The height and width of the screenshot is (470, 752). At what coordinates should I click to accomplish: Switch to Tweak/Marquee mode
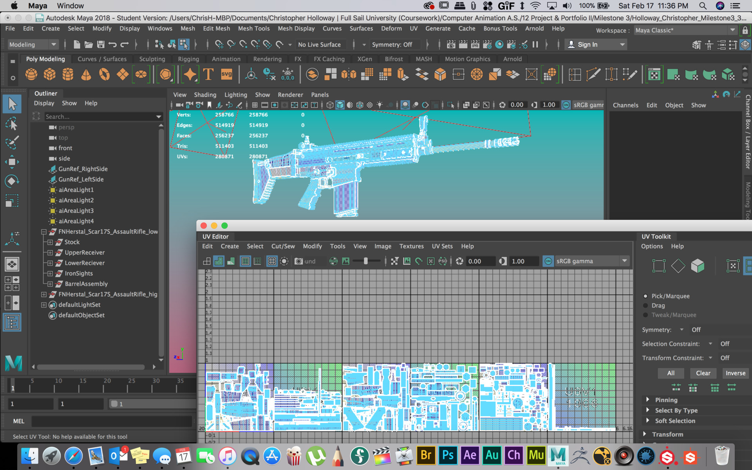[x=646, y=315]
